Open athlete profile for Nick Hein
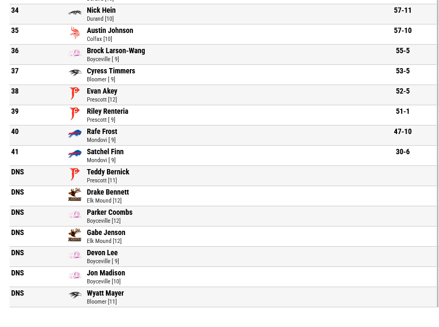The image size is (439, 327). point(101,10)
